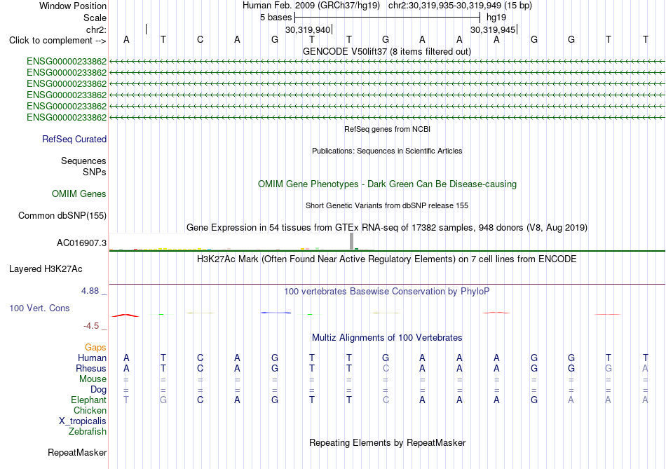Click the 30,319,940 coordinate on ruler

pyautogui.click(x=308, y=29)
